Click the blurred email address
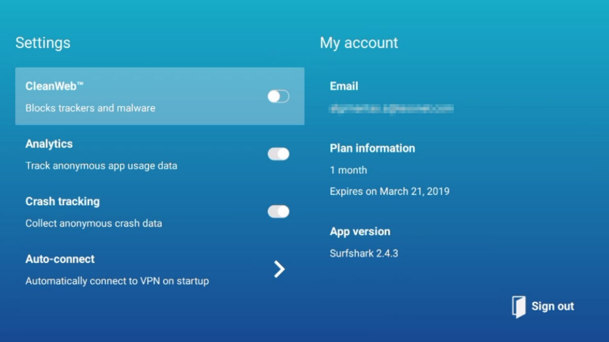 (x=391, y=108)
